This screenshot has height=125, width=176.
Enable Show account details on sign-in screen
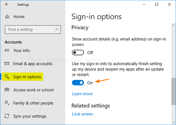(x=78, y=53)
